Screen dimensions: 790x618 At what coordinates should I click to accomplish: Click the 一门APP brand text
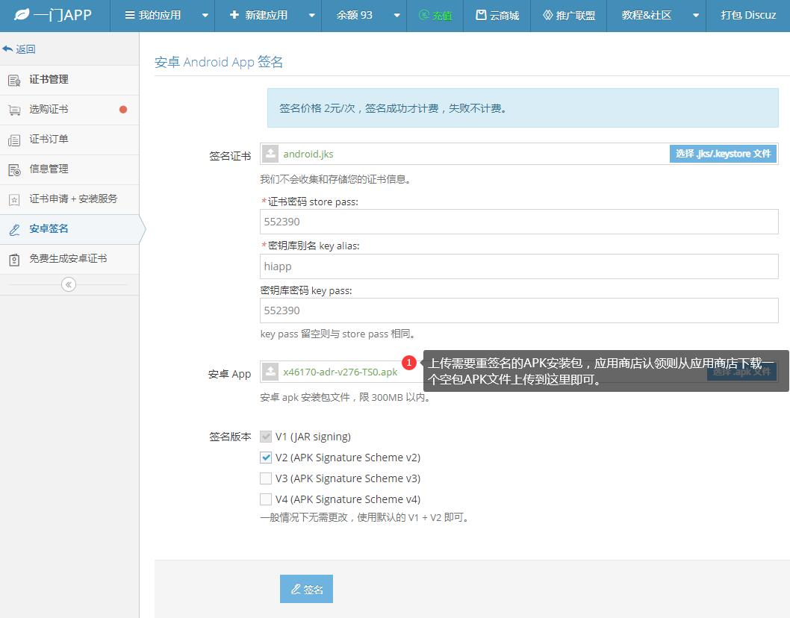(x=63, y=15)
